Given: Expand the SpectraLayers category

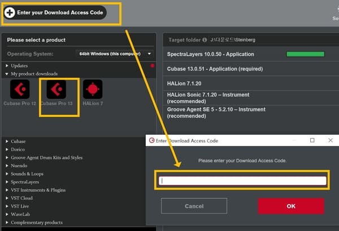Looking at the screenshot, I should (x=7, y=182).
